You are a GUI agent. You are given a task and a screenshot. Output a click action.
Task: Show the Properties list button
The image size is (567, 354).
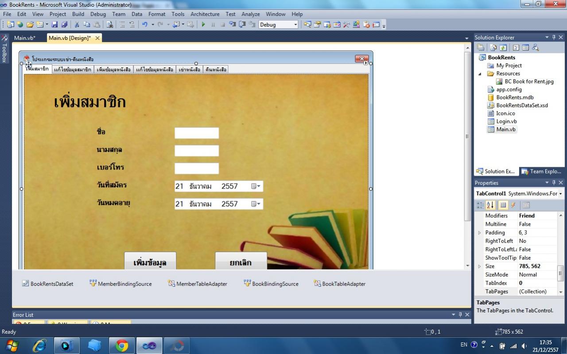tap(503, 205)
